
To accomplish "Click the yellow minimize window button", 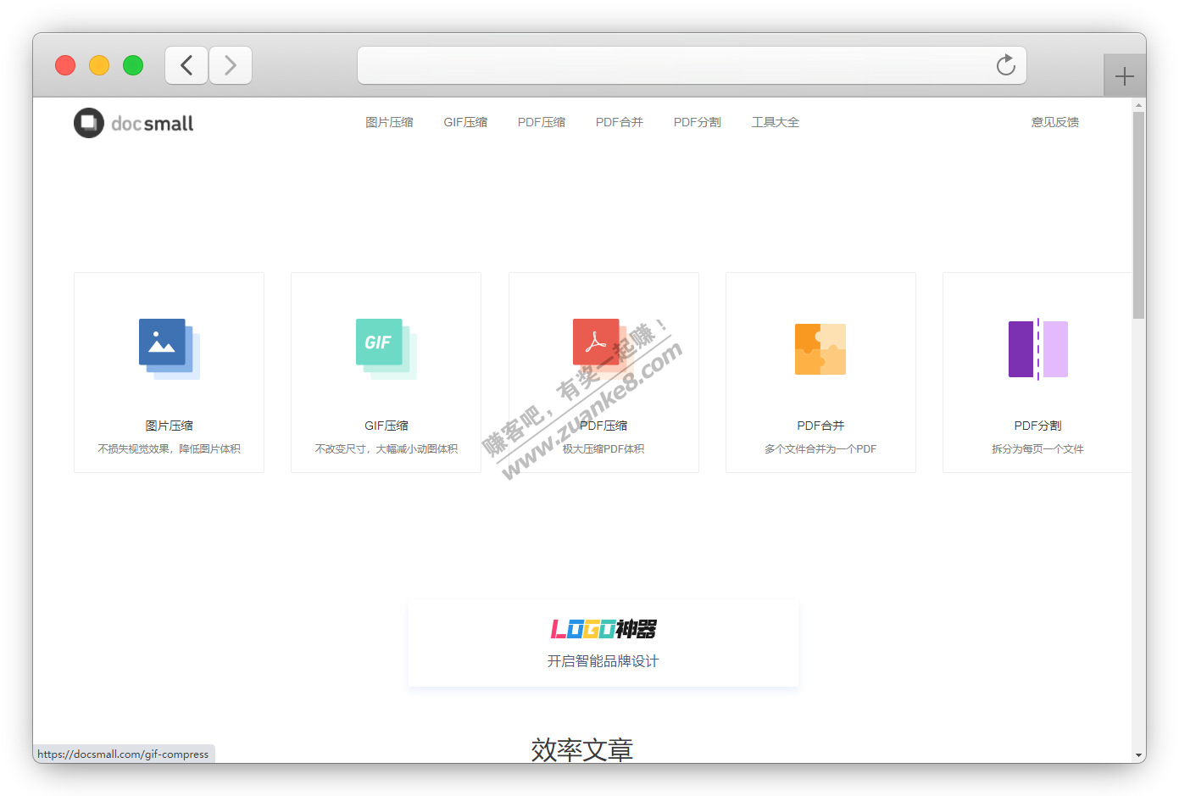I will coord(99,65).
